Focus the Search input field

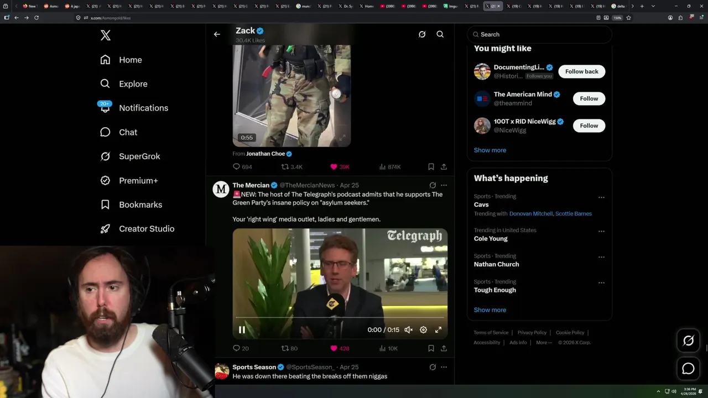click(539, 34)
